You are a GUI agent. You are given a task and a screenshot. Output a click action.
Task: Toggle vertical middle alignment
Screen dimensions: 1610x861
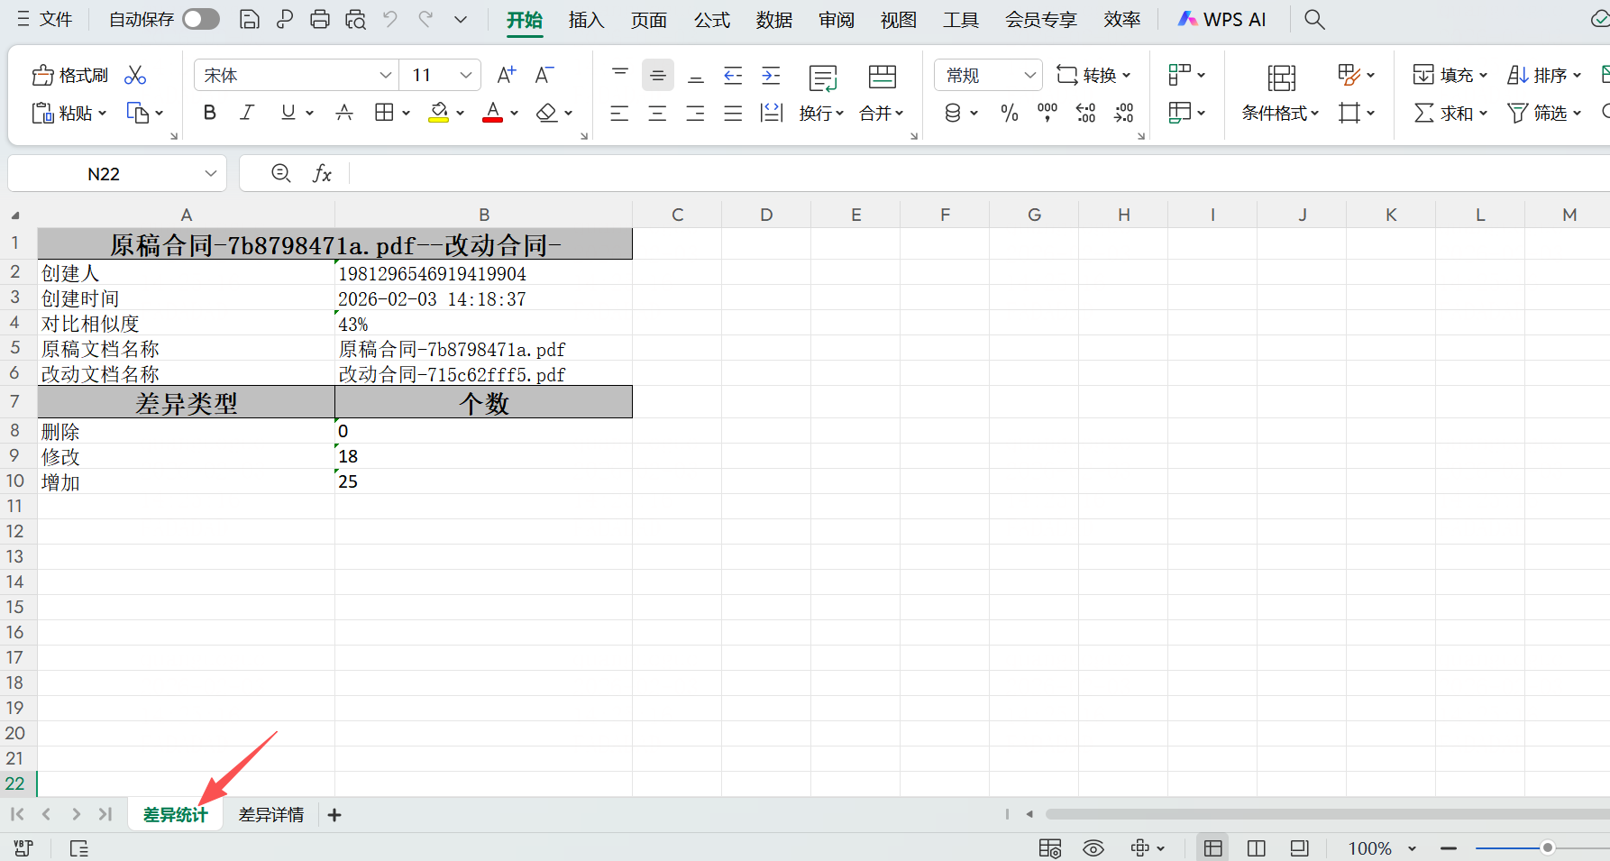[658, 76]
